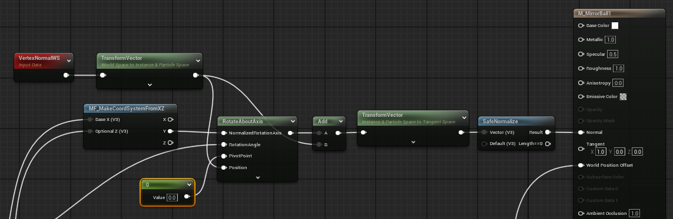Viewport: 673px width, 219px height.
Task: Select the RotateAboutAxis node title
Action: (243, 122)
